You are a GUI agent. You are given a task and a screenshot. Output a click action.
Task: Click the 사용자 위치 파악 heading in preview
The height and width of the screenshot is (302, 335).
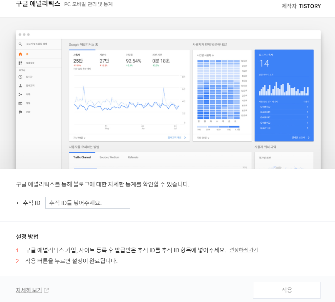tap(265, 147)
